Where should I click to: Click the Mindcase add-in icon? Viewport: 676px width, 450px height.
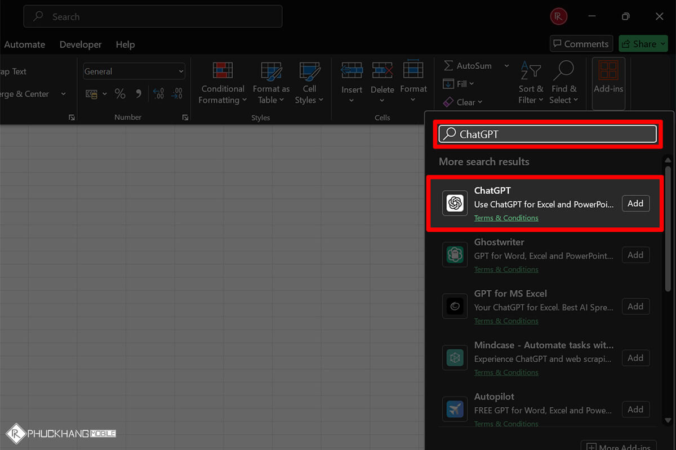(x=455, y=358)
